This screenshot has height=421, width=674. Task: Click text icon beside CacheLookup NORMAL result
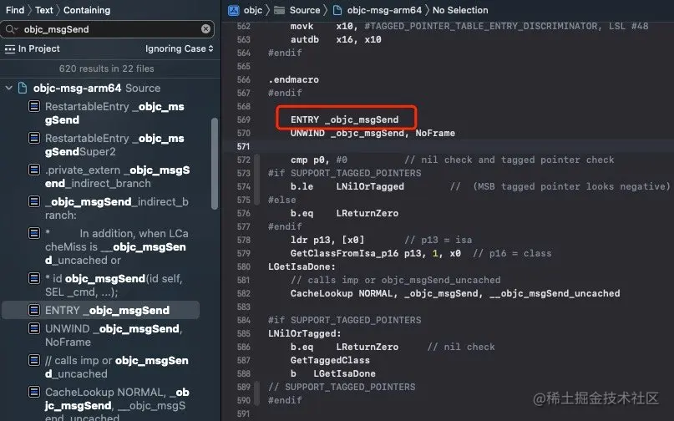point(34,393)
